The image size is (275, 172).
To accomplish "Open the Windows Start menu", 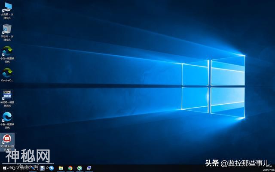I will [4, 168].
